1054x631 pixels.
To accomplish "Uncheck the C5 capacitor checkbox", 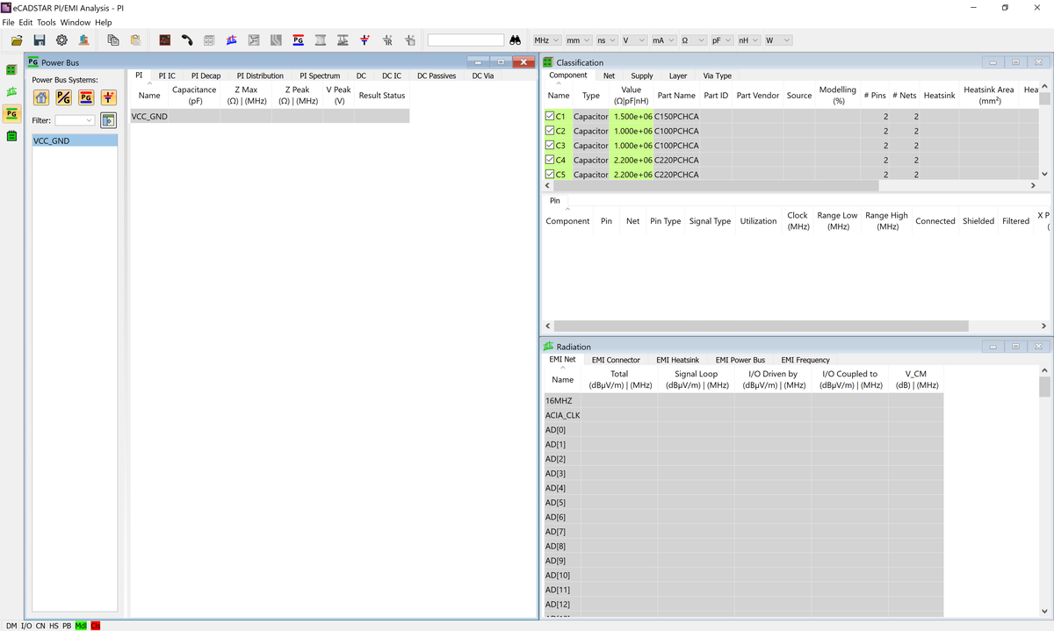I will 550,174.
